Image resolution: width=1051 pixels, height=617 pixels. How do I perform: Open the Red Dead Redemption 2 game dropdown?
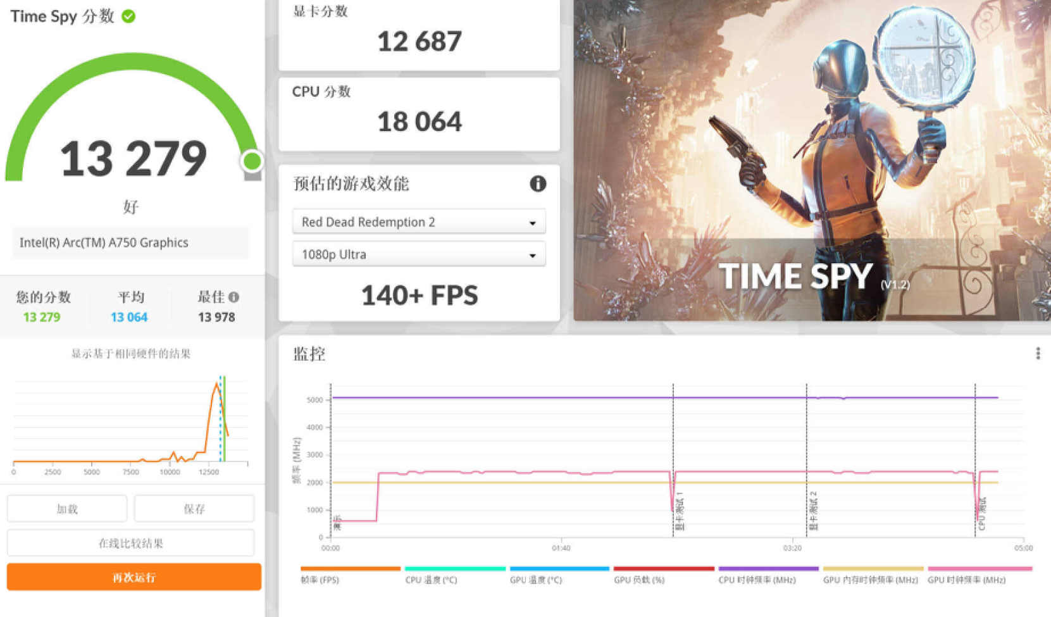tap(419, 222)
